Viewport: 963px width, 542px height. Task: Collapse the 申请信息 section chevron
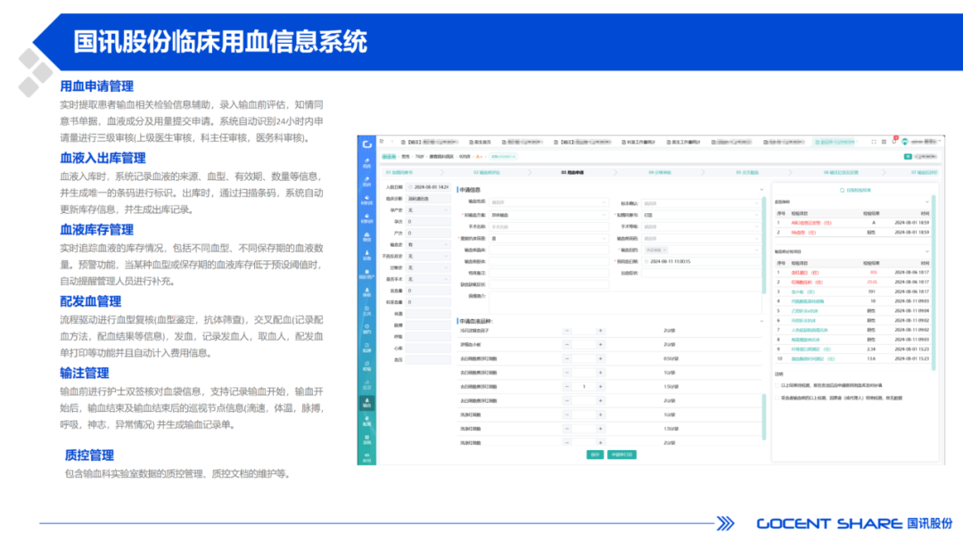[x=761, y=190]
